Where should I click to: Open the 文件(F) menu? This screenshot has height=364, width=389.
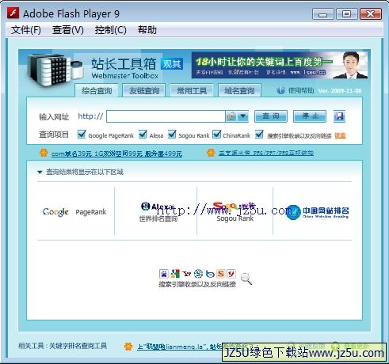click(26, 30)
